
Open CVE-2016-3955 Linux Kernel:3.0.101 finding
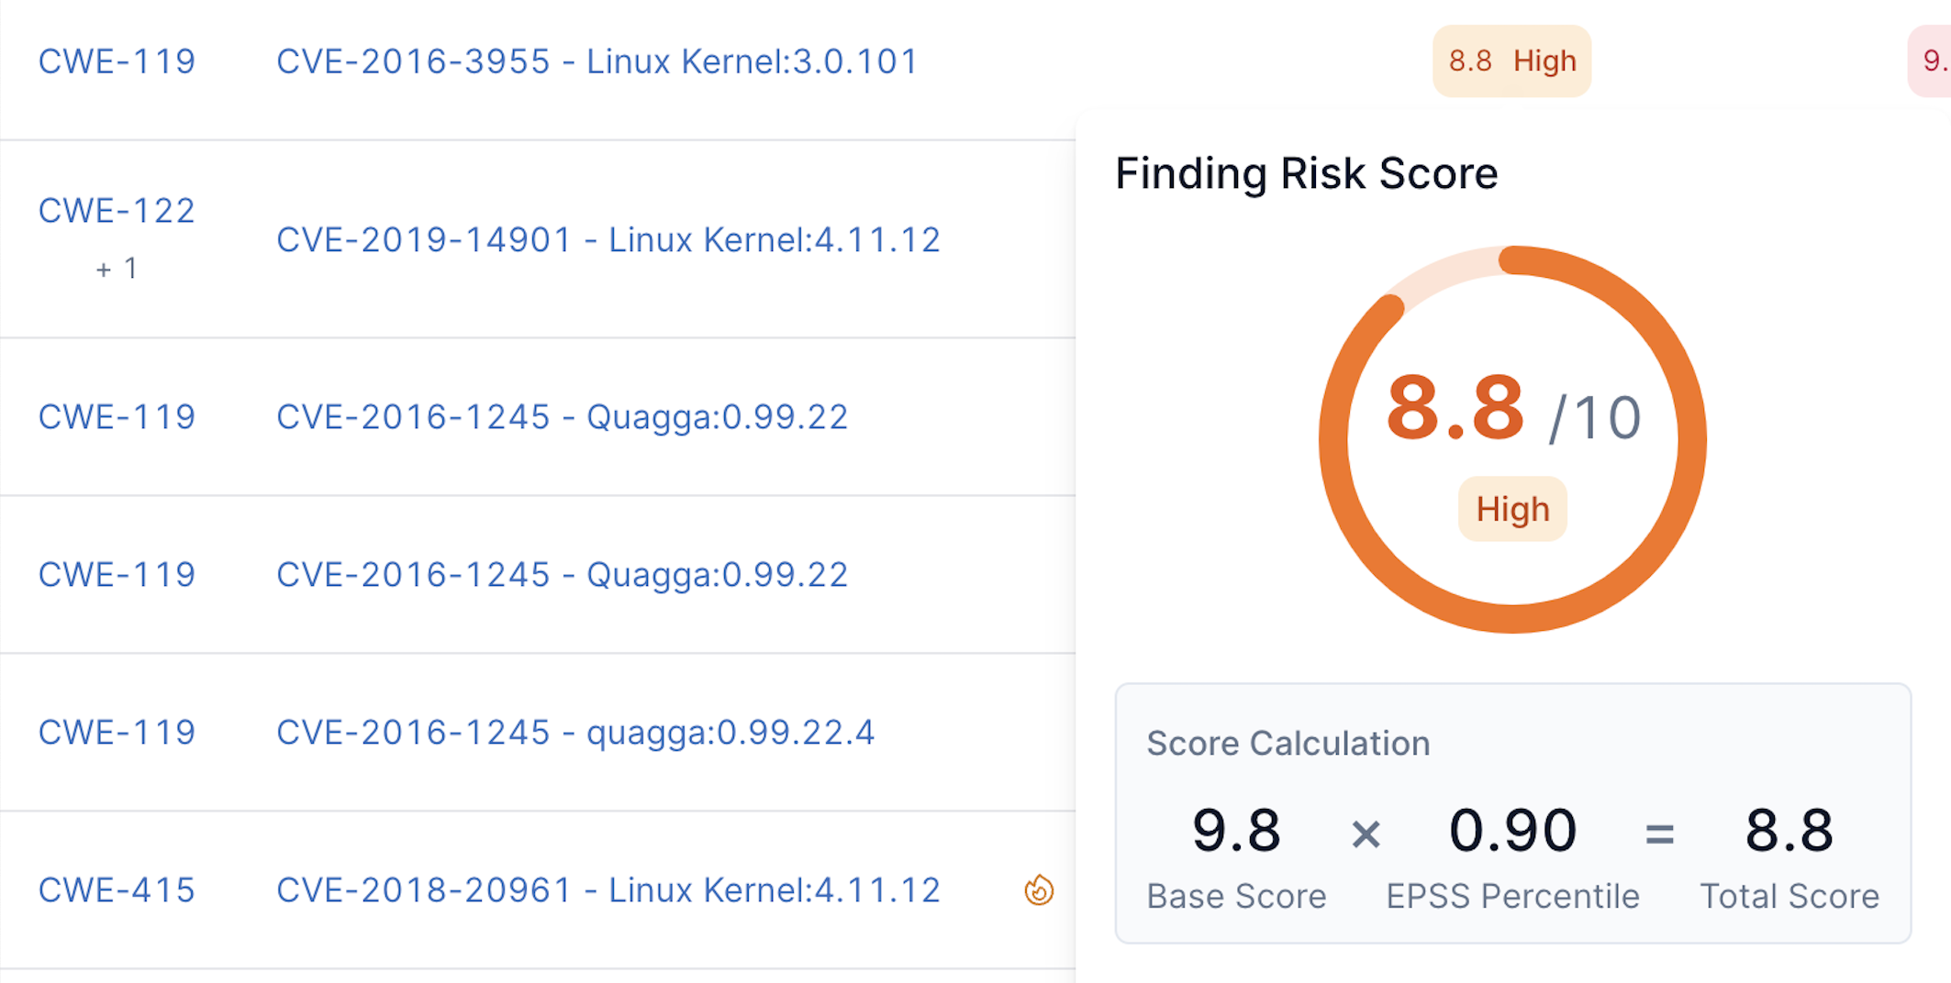tap(596, 61)
